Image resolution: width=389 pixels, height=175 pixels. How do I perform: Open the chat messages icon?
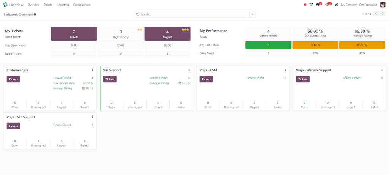pyautogui.click(x=318, y=5)
